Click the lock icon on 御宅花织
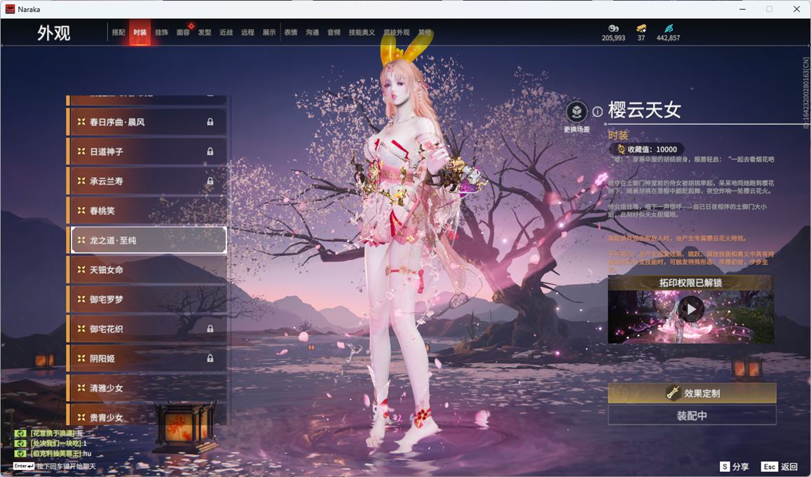The width and height of the screenshot is (811, 477). coord(210,329)
